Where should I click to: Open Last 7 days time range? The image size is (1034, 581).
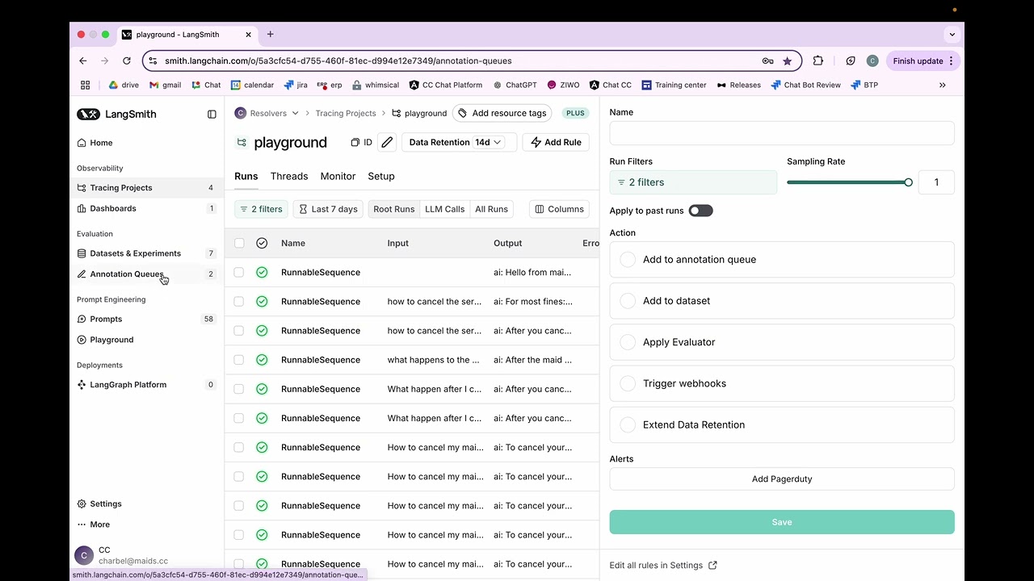click(328, 209)
